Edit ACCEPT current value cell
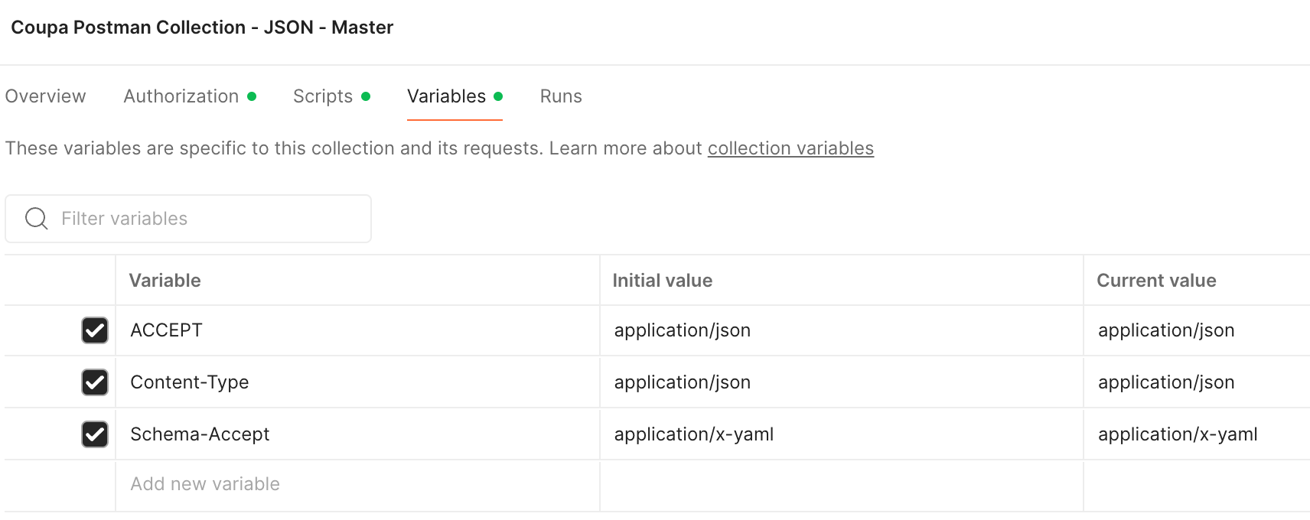The width and height of the screenshot is (1310, 520). point(1197,330)
